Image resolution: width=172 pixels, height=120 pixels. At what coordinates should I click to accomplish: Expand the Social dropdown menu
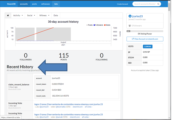(x=31, y=15)
